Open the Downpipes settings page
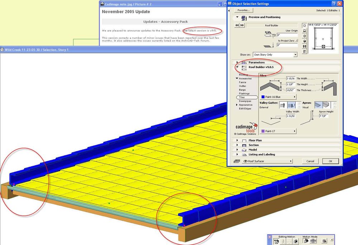The width and height of the screenshot is (358, 245). point(245,101)
